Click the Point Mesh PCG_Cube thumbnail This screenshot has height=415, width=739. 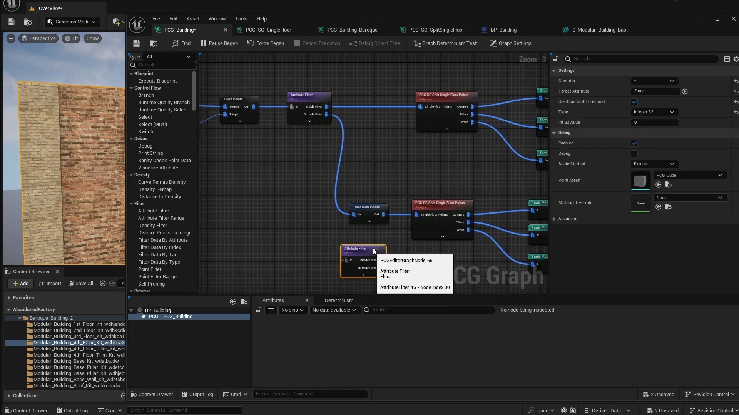click(640, 181)
